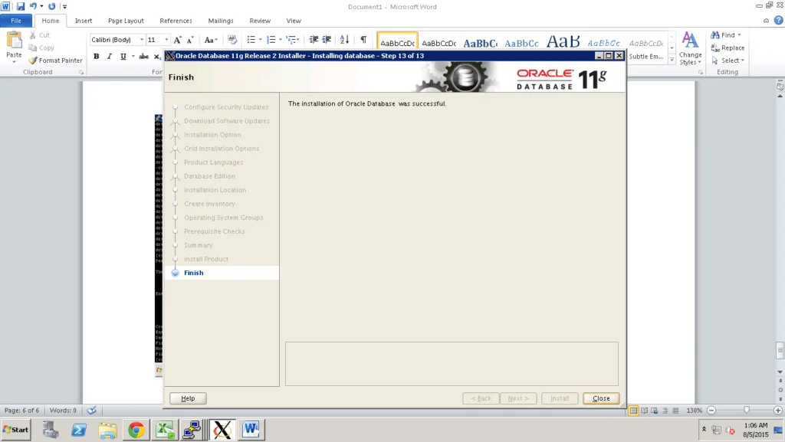Screen dimensions: 785x442
Task: Switch to Draft view icon
Action: pyautogui.click(x=675, y=411)
